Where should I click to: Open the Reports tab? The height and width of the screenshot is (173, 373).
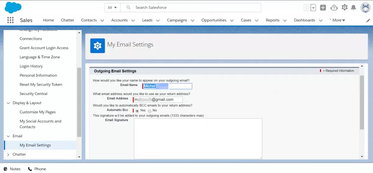[273, 20]
